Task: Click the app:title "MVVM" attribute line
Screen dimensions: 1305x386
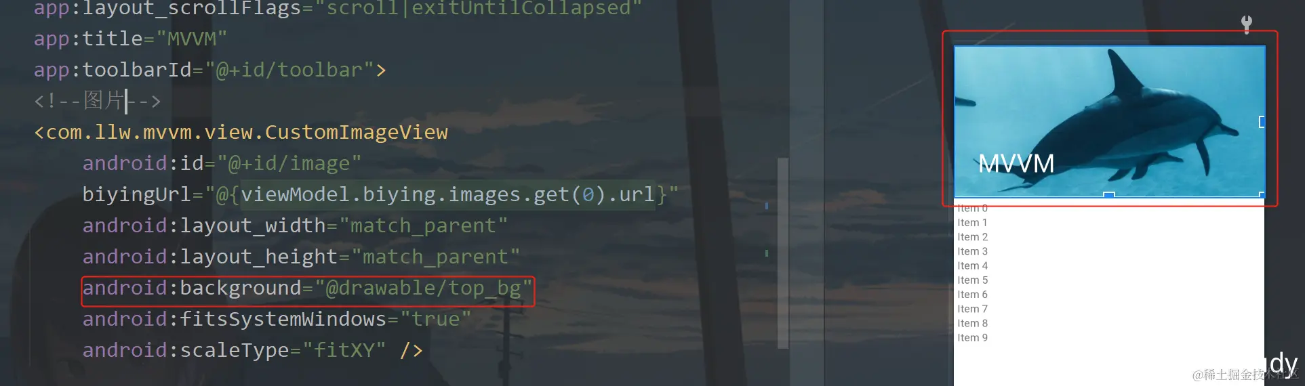Action: [x=130, y=39]
